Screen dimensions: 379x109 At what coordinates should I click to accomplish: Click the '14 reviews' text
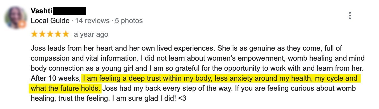[x=92, y=21]
